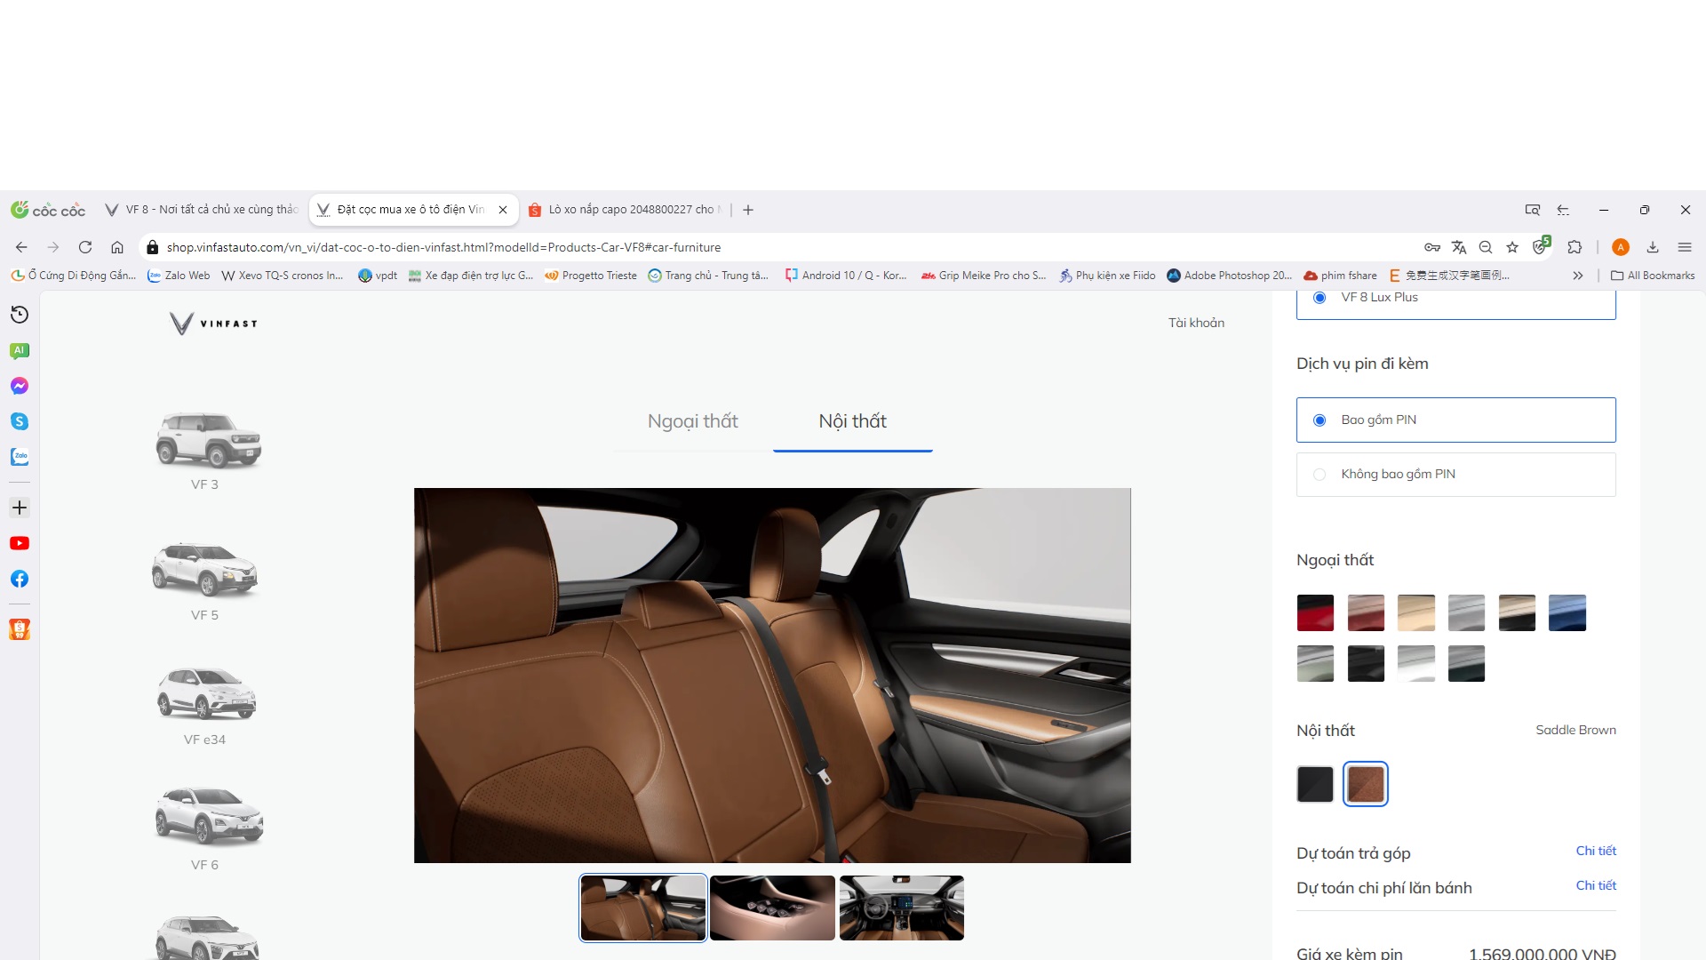Bookmark this page with the star icon

(1512, 247)
